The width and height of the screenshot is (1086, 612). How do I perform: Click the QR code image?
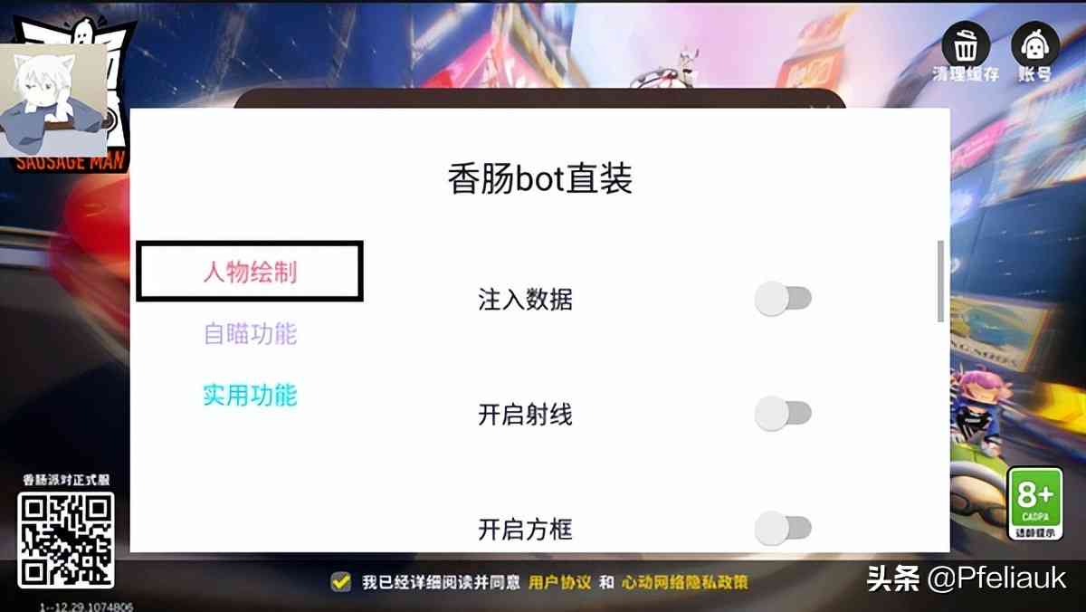tap(66, 540)
